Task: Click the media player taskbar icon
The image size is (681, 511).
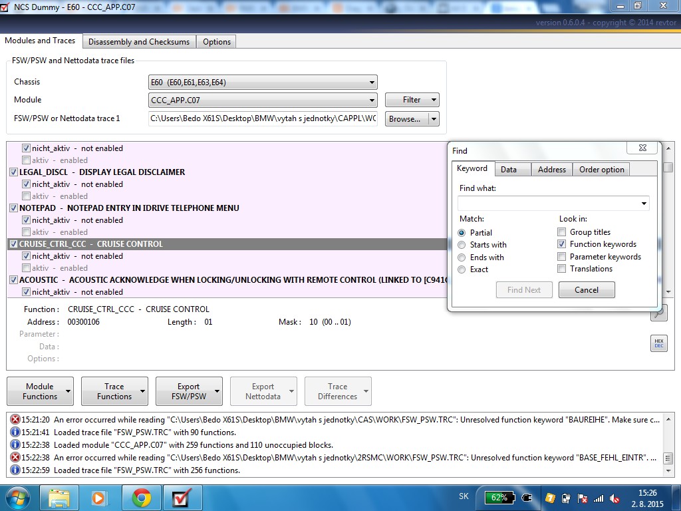Action: point(100,498)
